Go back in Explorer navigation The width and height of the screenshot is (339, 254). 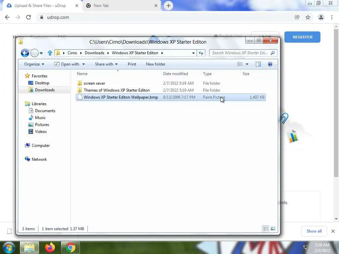25,53
